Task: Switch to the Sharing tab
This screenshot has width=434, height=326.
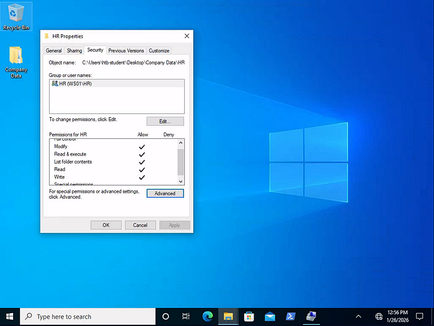Action: pyautogui.click(x=74, y=51)
